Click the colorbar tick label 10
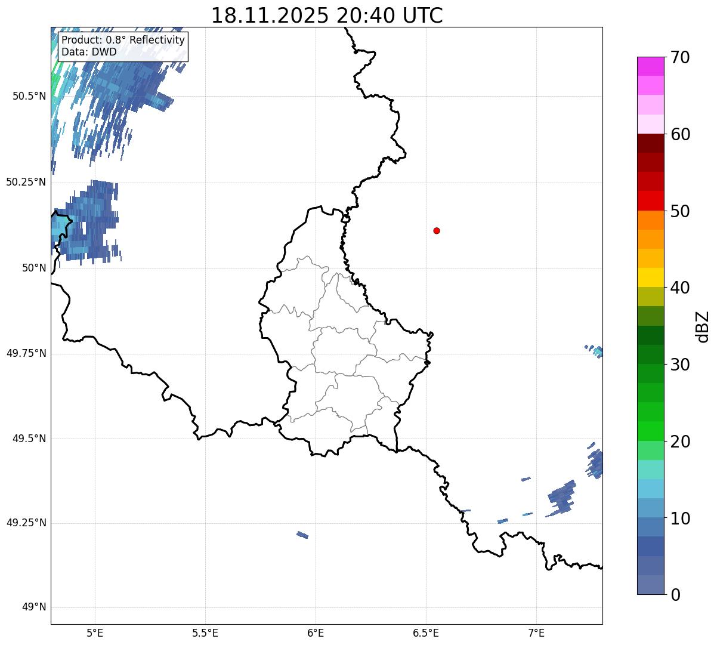This screenshot has height=645, width=717. (680, 519)
